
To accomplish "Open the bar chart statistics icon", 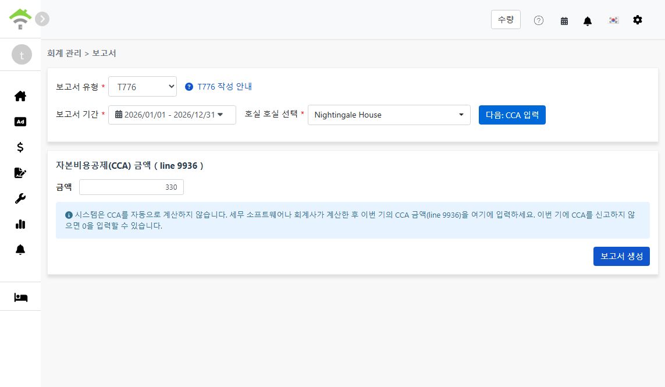I will (20, 224).
